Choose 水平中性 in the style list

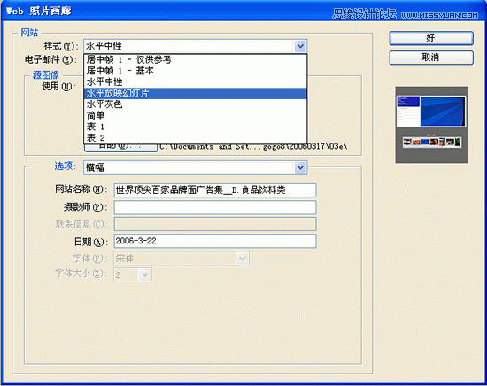[x=195, y=82]
